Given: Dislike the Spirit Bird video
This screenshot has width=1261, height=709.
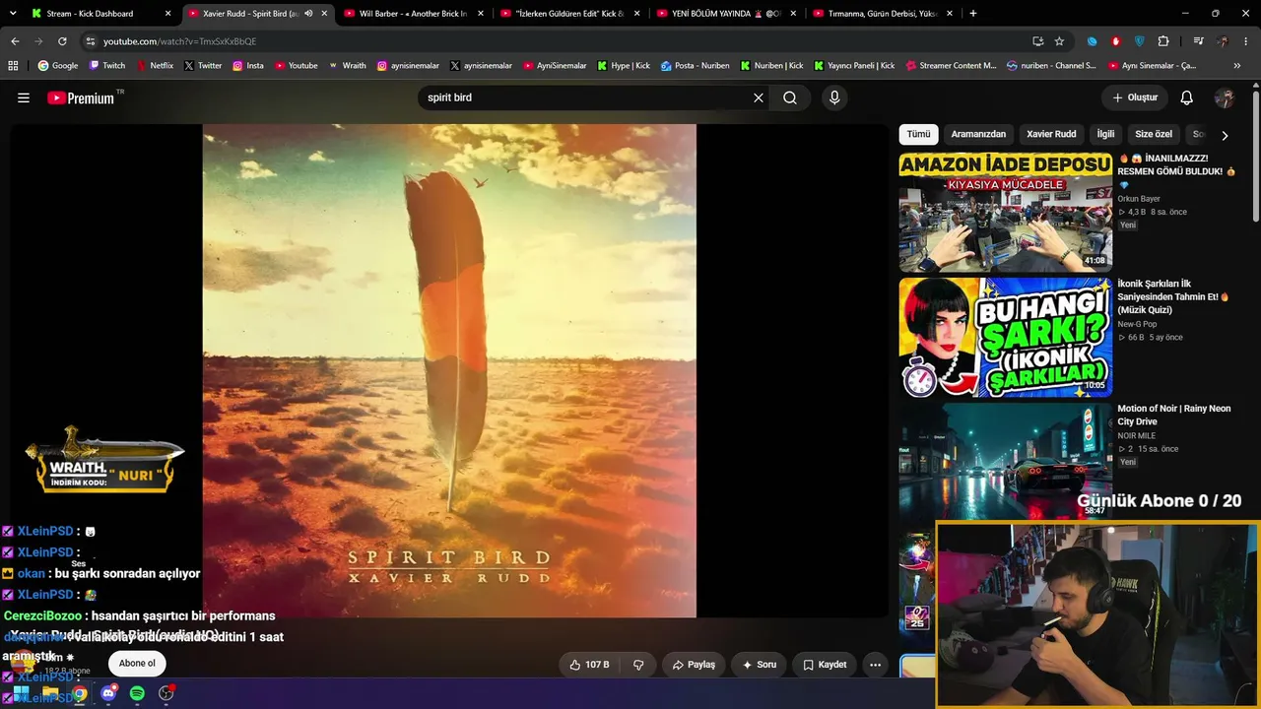Looking at the screenshot, I should pyautogui.click(x=638, y=665).
